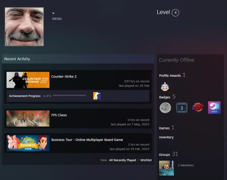The image size is (227, 180).
Task: Click the Currently Offline status text
Action: tap(176, 60)
